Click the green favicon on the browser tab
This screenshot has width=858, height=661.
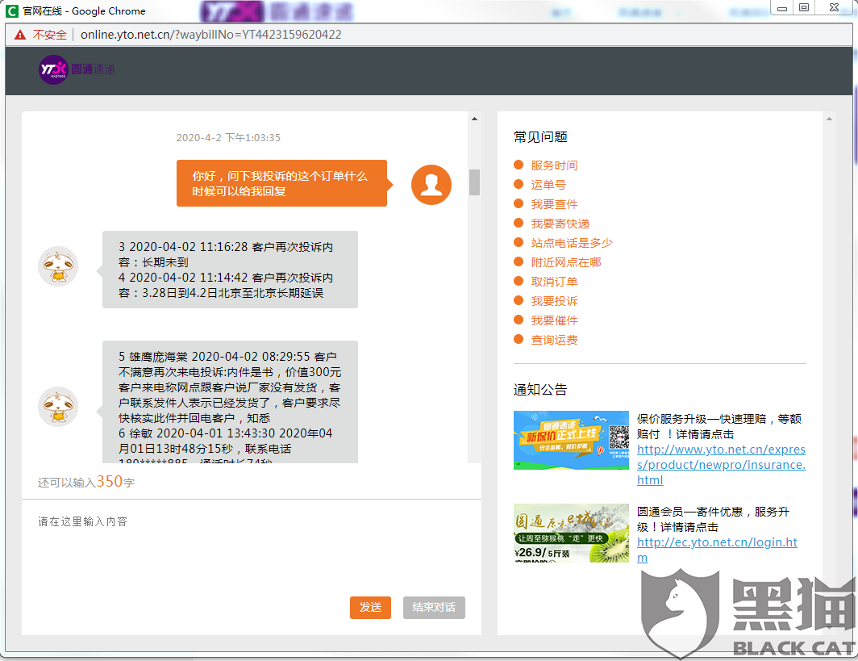pyautogui.click(x=11, y=10)
